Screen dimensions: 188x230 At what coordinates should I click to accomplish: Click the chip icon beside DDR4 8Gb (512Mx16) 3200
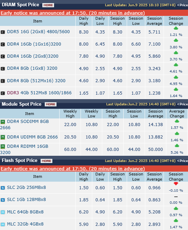3,81
